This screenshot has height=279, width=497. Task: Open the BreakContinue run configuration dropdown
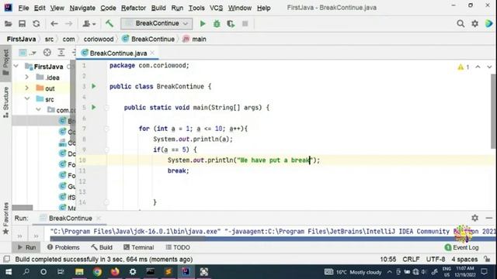pyautogui.click(x=157, y=24)
